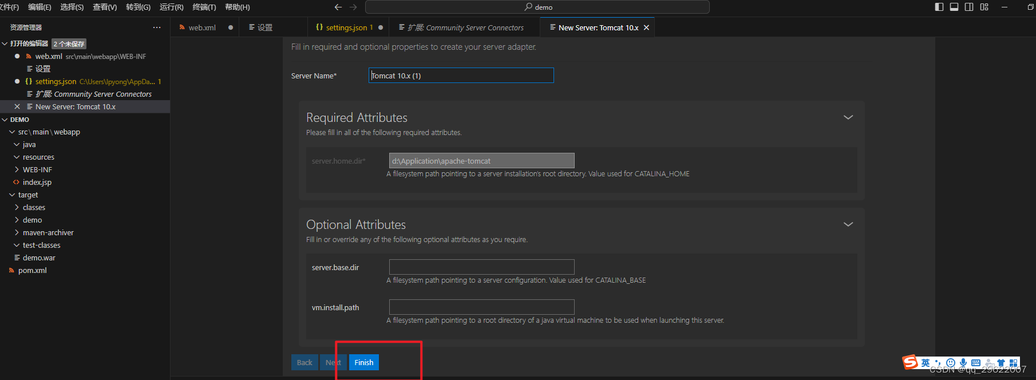Select 设置 in open editors list
The width and height of the screenshot is (1036, 380).
43,69
